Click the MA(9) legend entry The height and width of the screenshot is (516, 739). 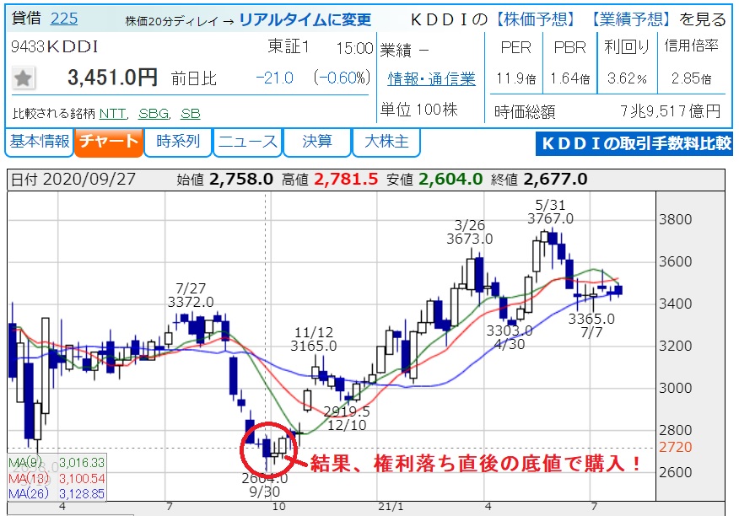pos(57,463)
